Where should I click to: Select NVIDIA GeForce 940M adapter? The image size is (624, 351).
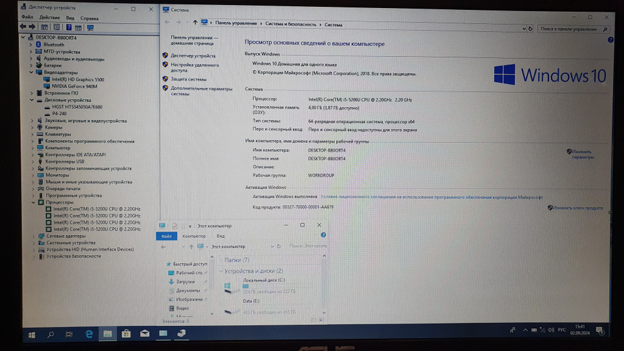pyautogui.click(x=74, y=86)
